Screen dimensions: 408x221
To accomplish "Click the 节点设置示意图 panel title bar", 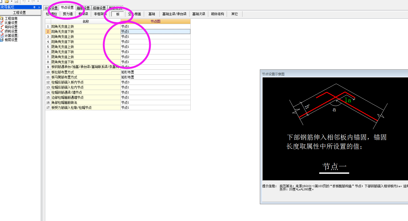I will coord(334,74).
